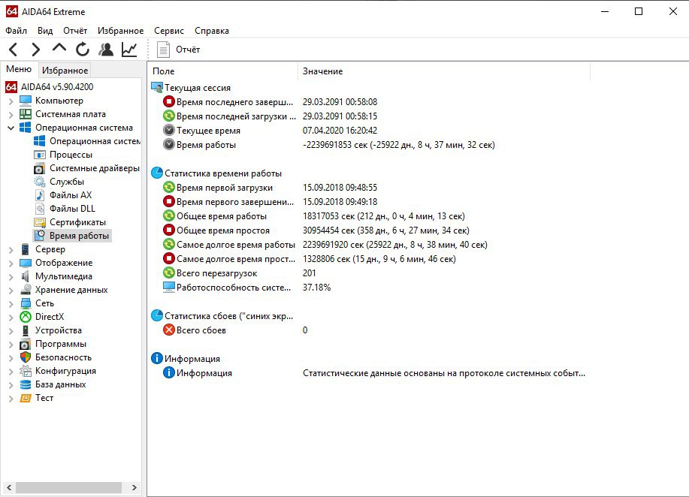The image size is (689, 497).
Task: Sort by the Значение column header
Action: 444,71
